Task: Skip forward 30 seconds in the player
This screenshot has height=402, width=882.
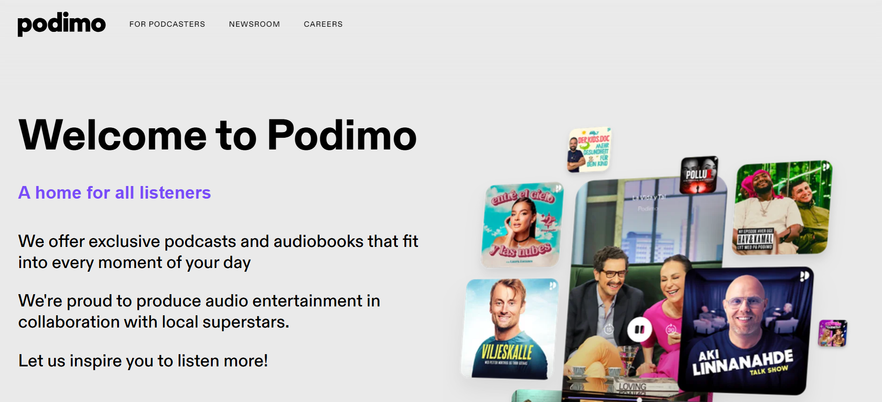Action: pos(671,329)
